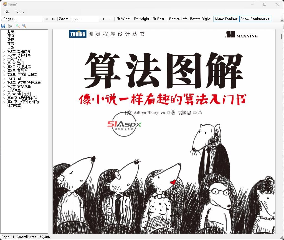Viewport: 284px width, 240px height.
Task: Click Rotate Right
Action: [x=200, y=19]
